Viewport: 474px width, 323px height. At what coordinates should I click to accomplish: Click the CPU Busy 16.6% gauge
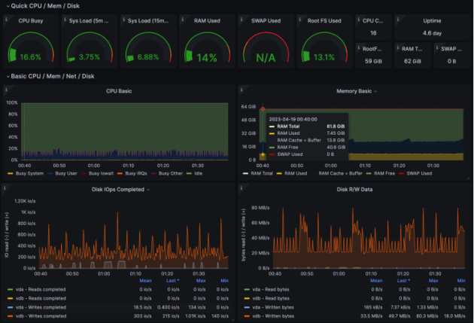point(30,51)
